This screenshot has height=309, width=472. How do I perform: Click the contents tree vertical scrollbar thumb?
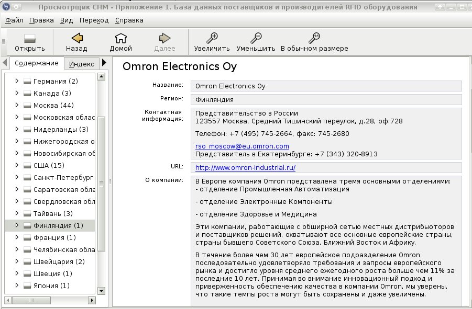[x=102, y=184]
